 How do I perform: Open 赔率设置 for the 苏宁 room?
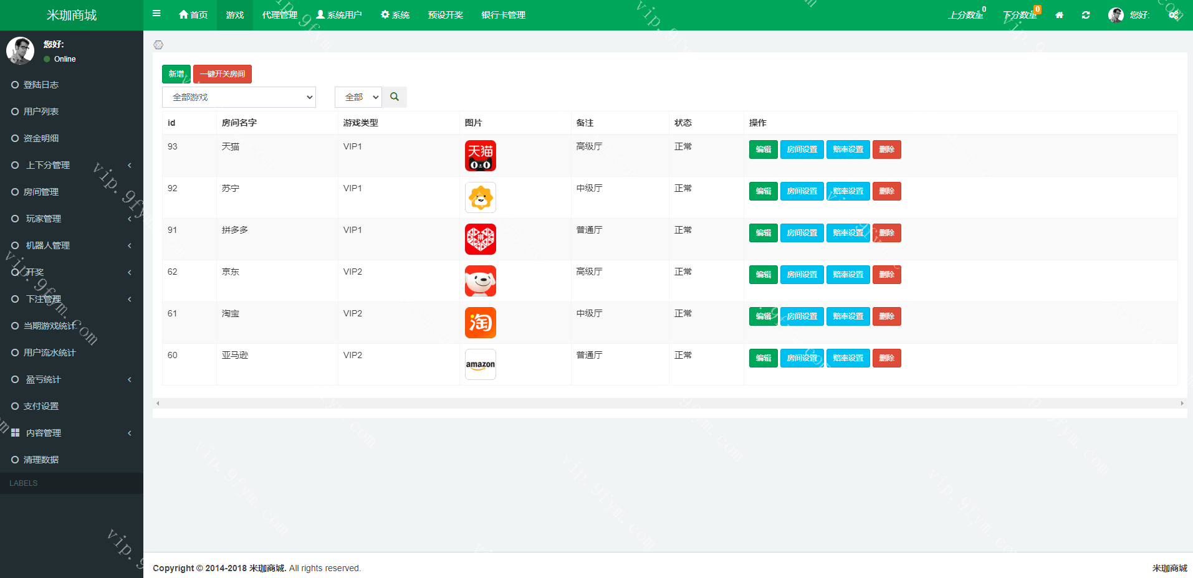(848, 191)
